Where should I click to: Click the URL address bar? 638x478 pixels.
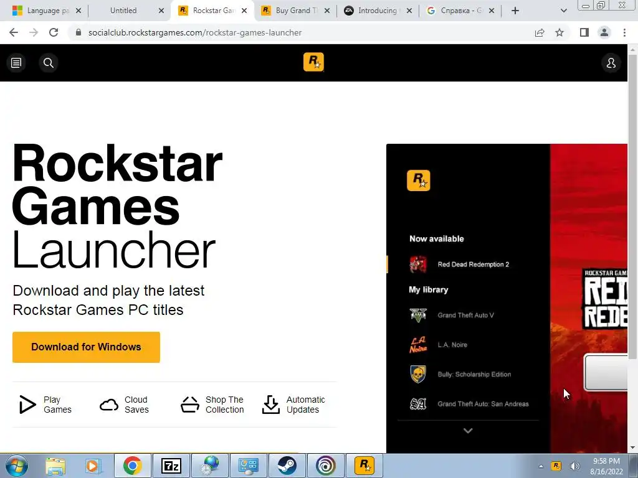point(301,32)
